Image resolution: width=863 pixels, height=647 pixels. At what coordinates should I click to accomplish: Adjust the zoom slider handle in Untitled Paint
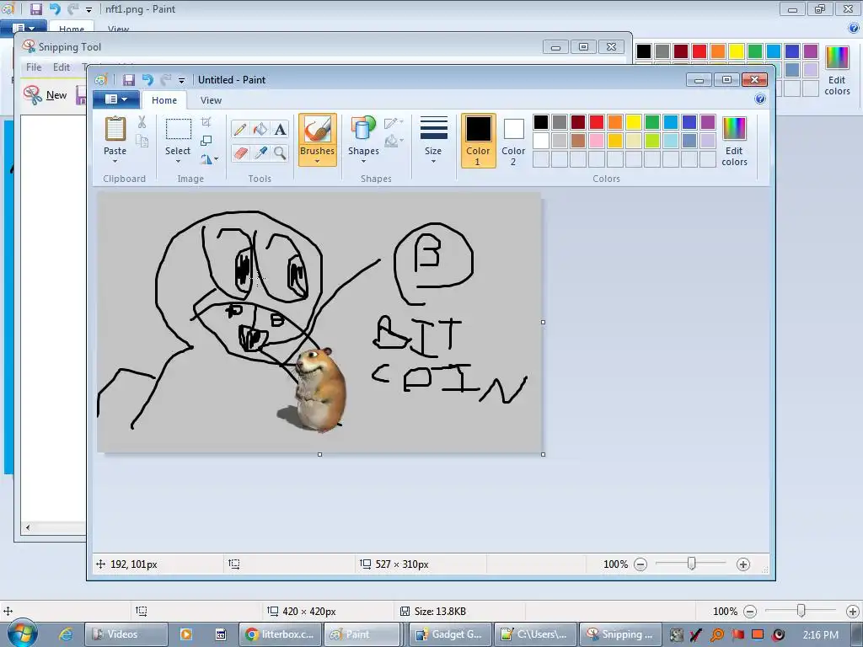pyautogui.click(x=692, y=564)
